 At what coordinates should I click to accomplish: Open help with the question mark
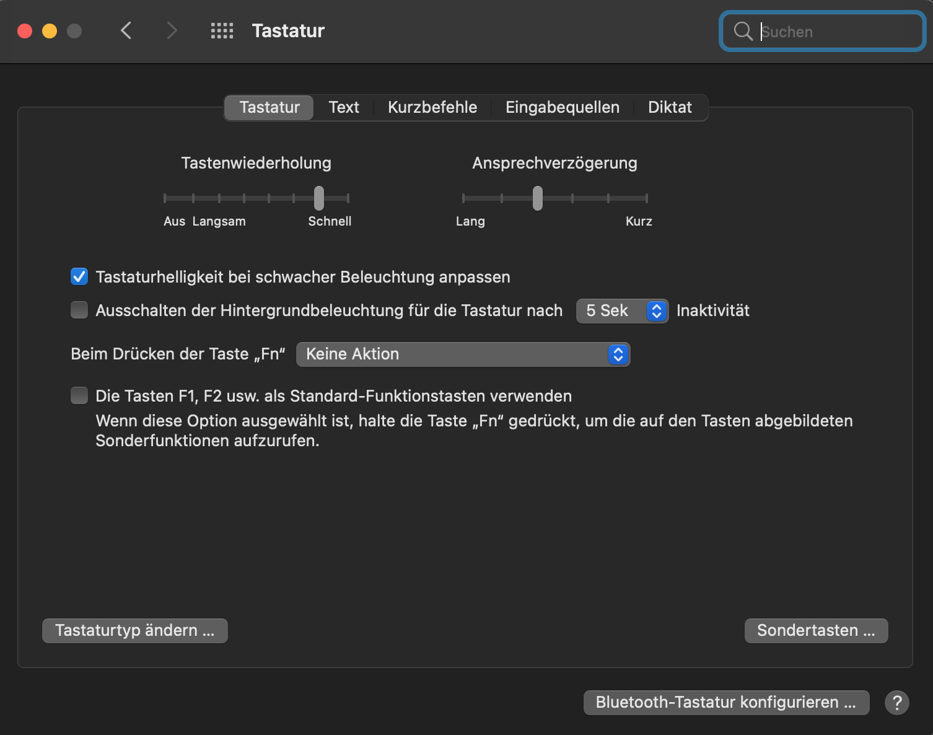click(x=896, y=702)
